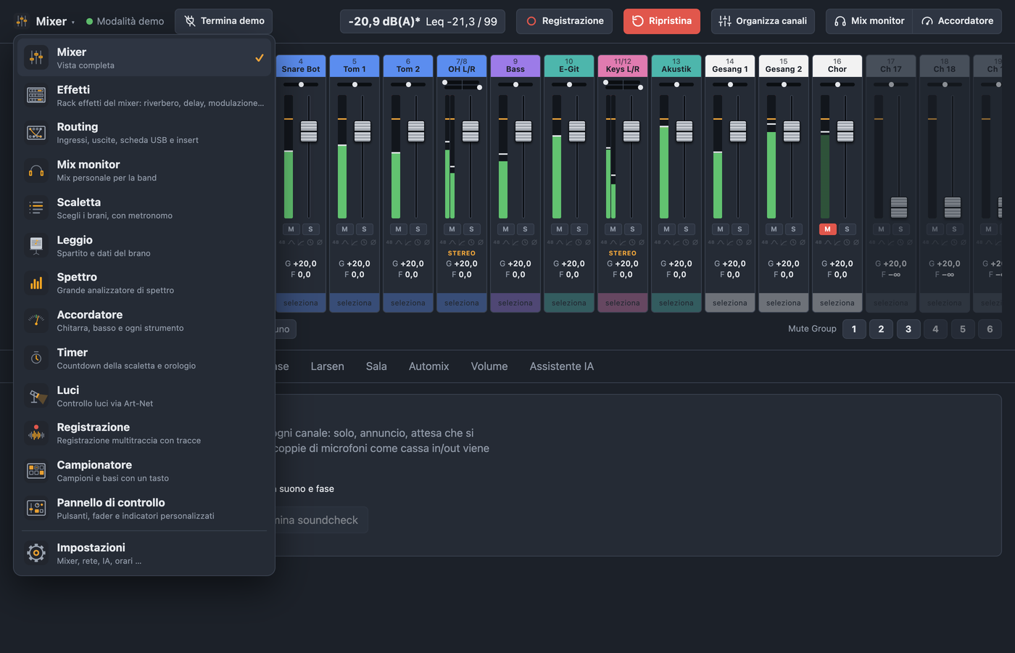Click the Effetti rack icon in menu
This screenshot has width=1015, height=653.
[36, 95]
